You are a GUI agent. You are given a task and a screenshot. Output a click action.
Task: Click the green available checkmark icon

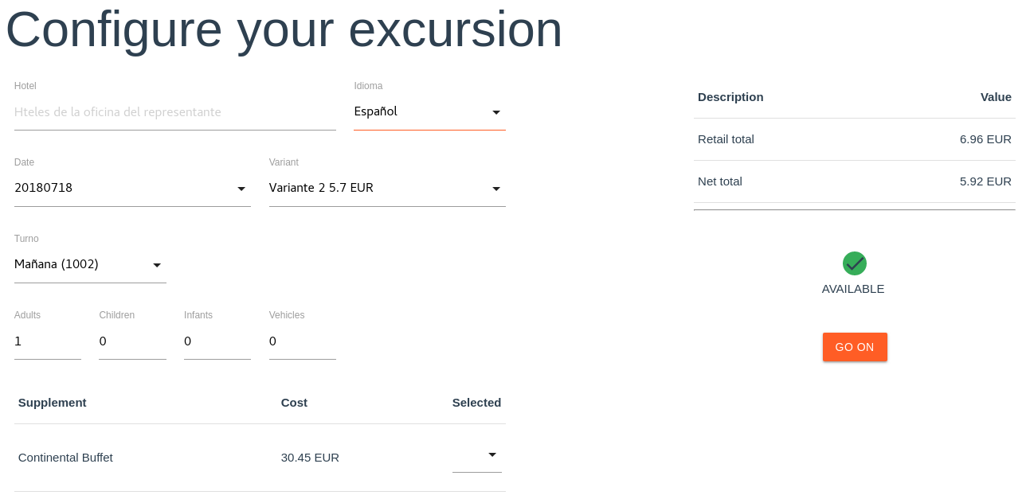click(x=854, y=263)
